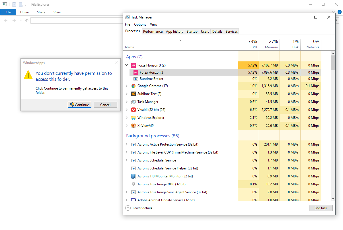
Task: Click the File Explorer window icon in the title bar
Action: [5, 4]
